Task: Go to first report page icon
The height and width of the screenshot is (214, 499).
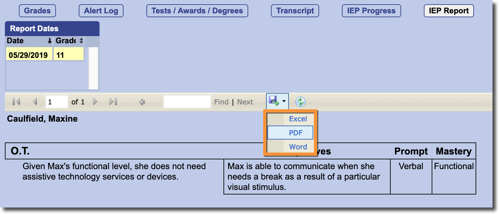Action: pyautogui.click(x=16, y=102)
